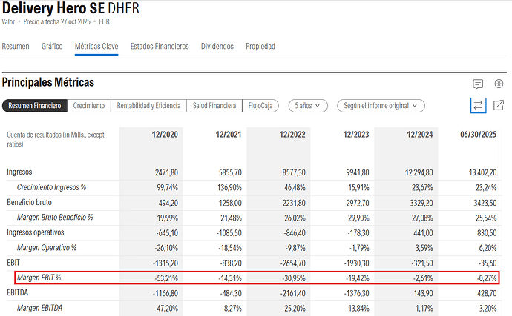
Task: Switch to Crecimiento metrics view
Action: tap(88, 106)
